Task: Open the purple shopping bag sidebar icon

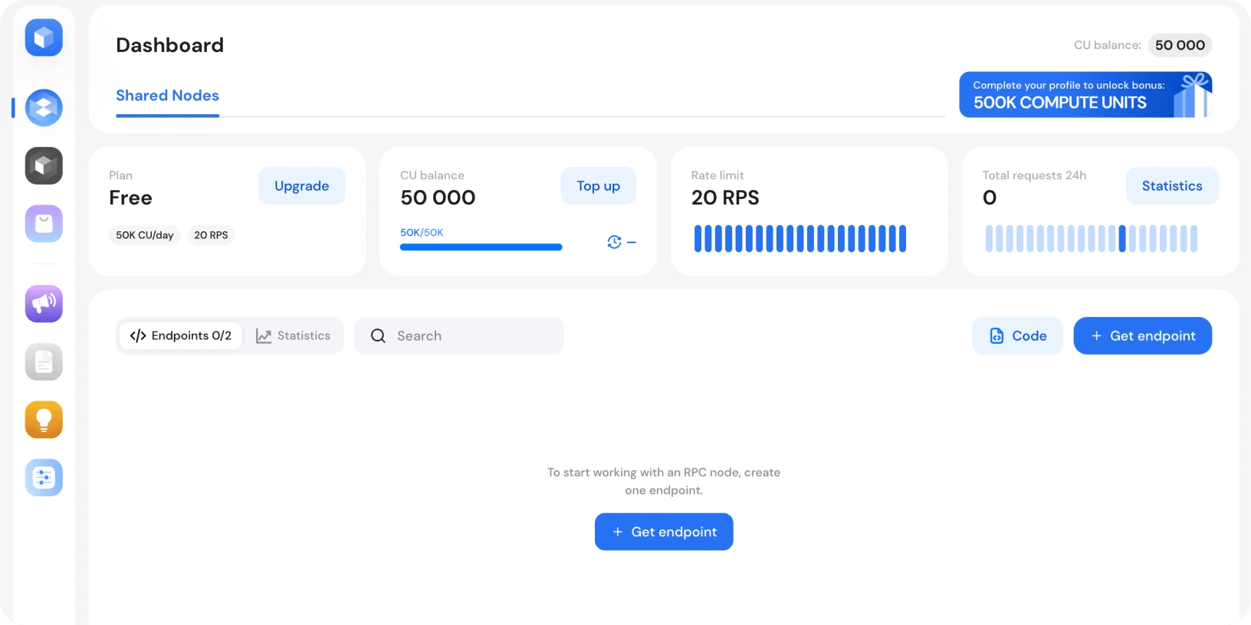Action: (x=44, y=224)
